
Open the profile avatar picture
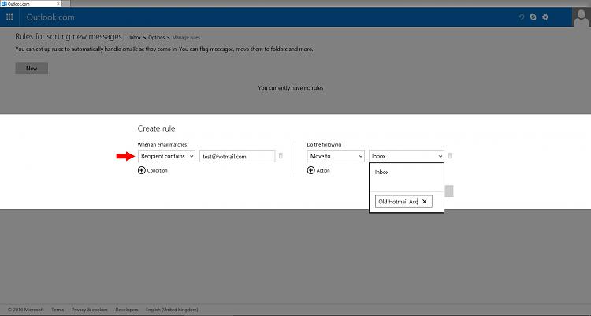[582, 17]
